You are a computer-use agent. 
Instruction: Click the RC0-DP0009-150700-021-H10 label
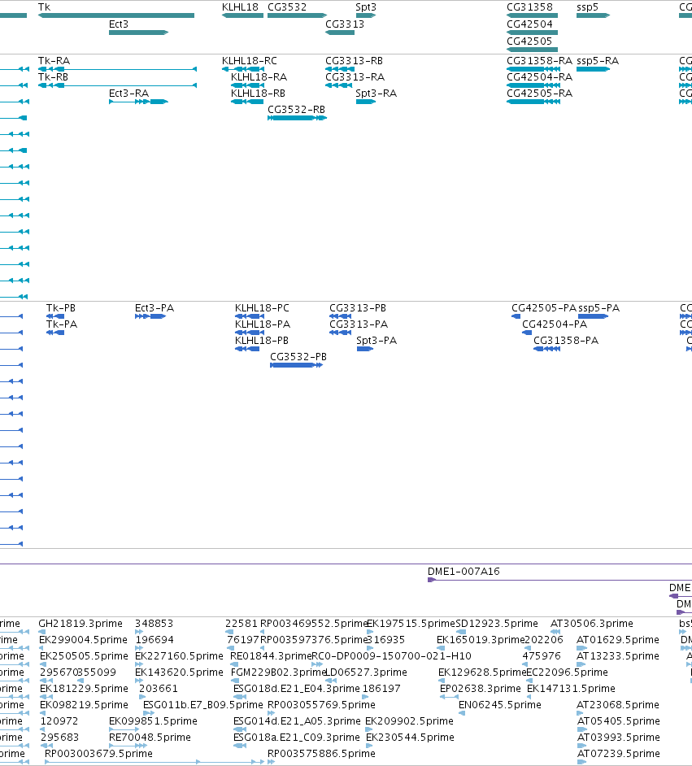pos(391,656)
